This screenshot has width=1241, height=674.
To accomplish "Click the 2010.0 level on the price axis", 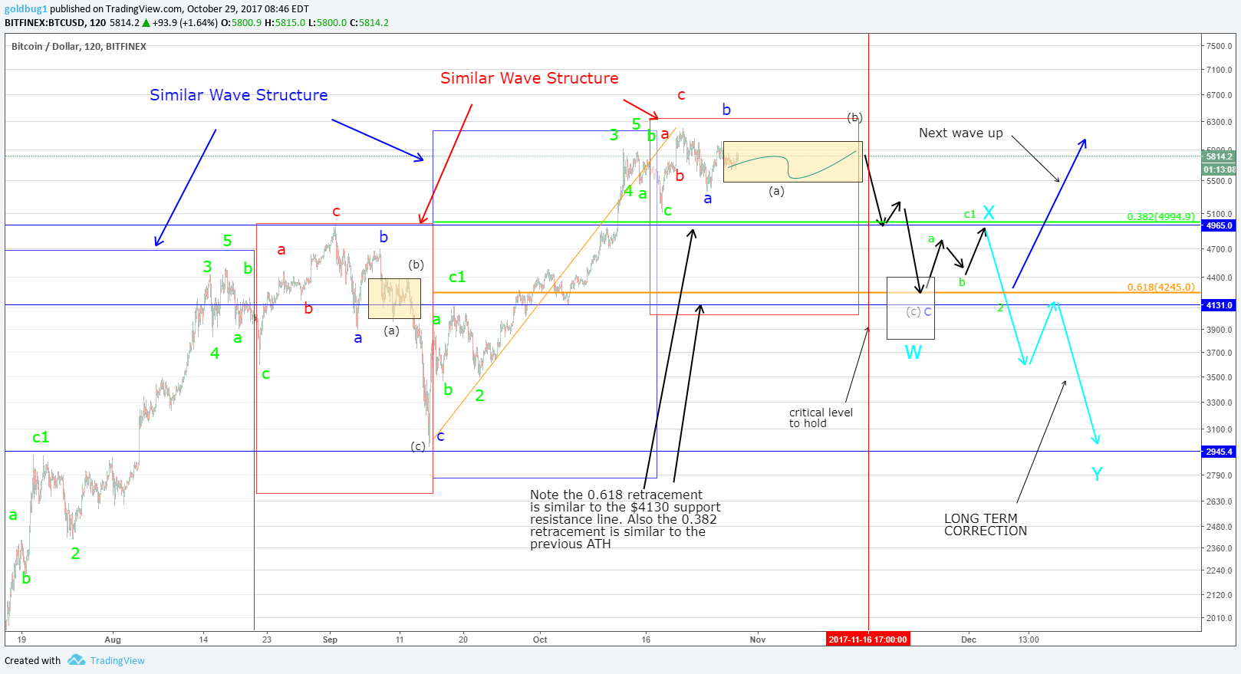I will (1219, 618).
